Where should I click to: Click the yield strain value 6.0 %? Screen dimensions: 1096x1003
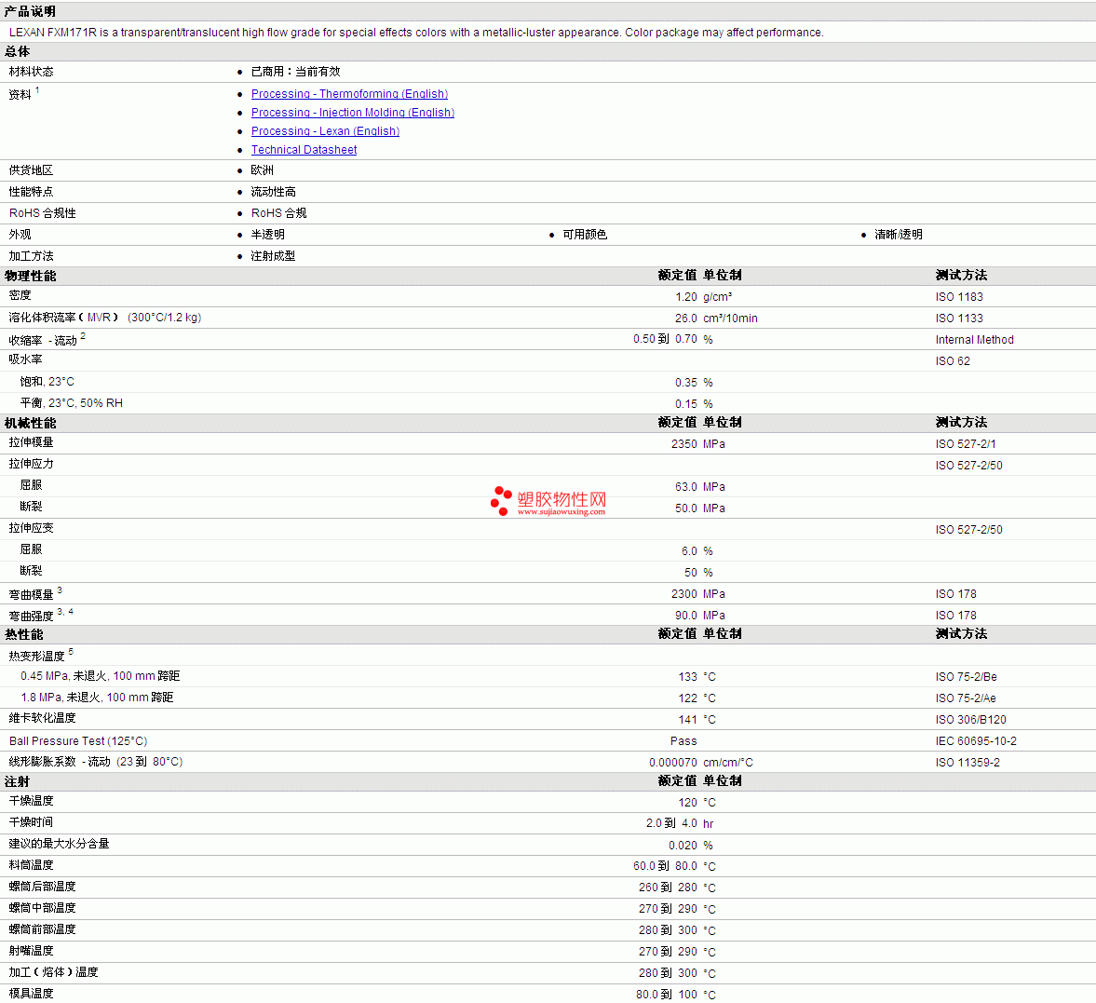pyautogui.click(x=697, y=550)
